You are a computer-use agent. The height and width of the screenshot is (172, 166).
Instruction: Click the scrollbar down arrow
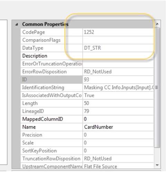157,165
